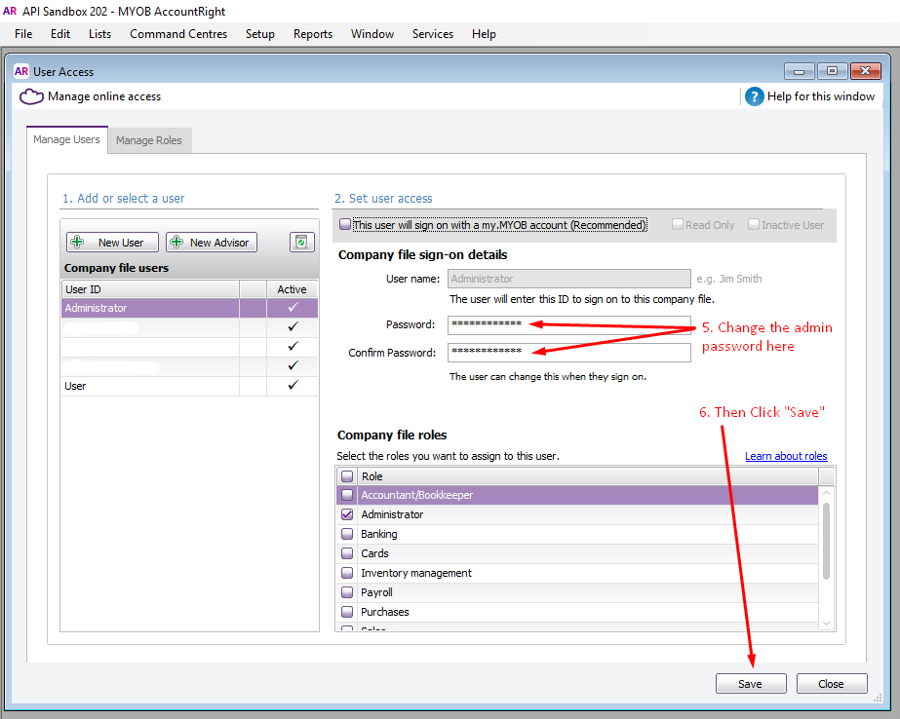Select the Manage Users tab
The height and width of the screenshot is (719, 900).
pyautogui.click(x=66, y=139)
